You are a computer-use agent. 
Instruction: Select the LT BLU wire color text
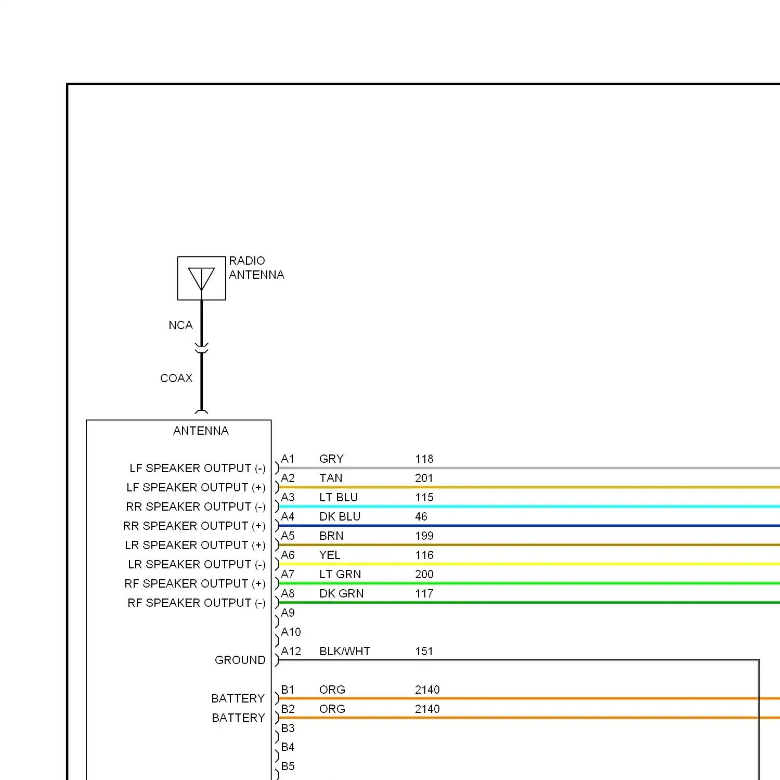pos(339,498)
